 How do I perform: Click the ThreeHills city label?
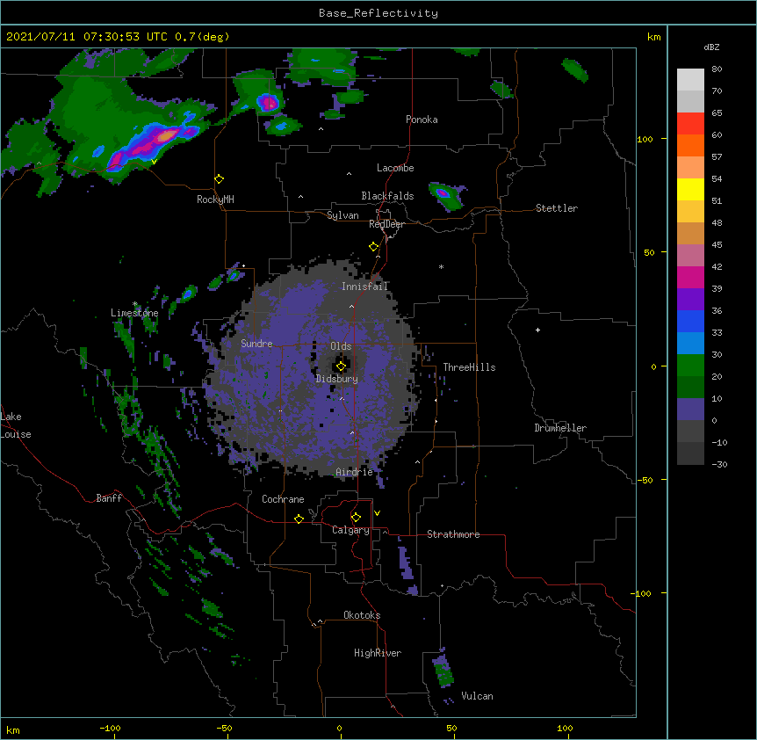469,367
